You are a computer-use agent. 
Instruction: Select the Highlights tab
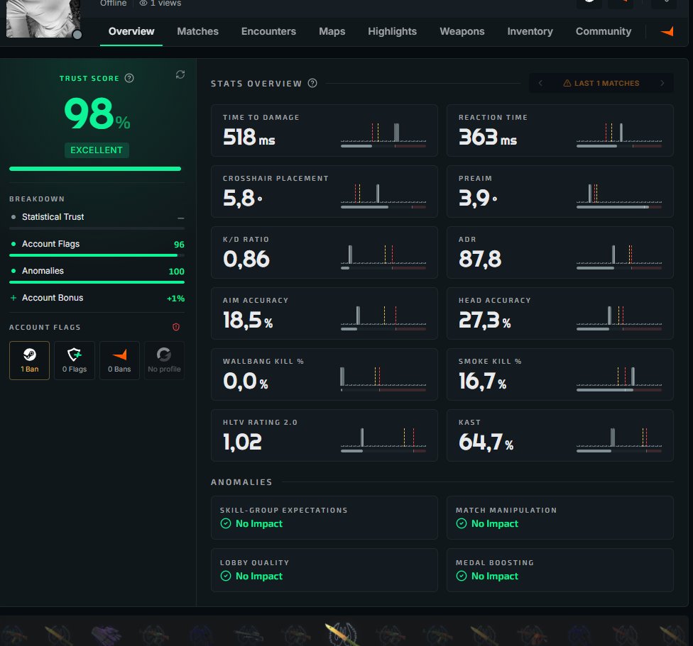pyautogui.click(x=392, y=31)
